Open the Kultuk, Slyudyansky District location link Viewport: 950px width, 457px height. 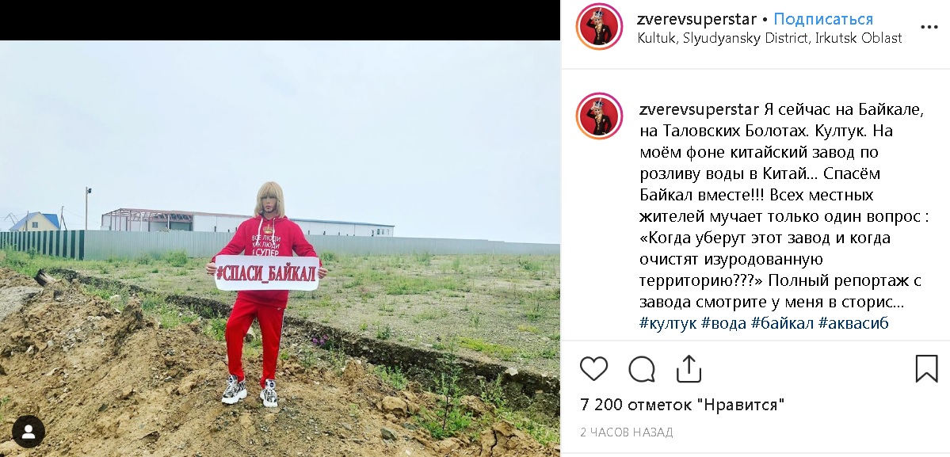pos(769,38)
